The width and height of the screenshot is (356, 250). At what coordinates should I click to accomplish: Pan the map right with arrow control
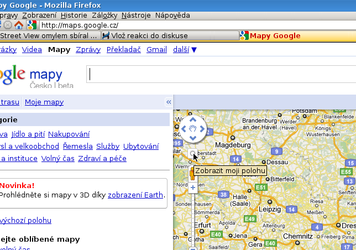coord(202,129)
